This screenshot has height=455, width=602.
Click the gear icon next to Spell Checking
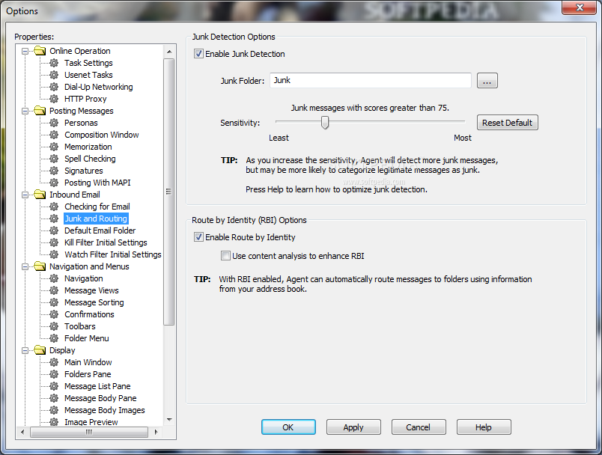point(54,159)
